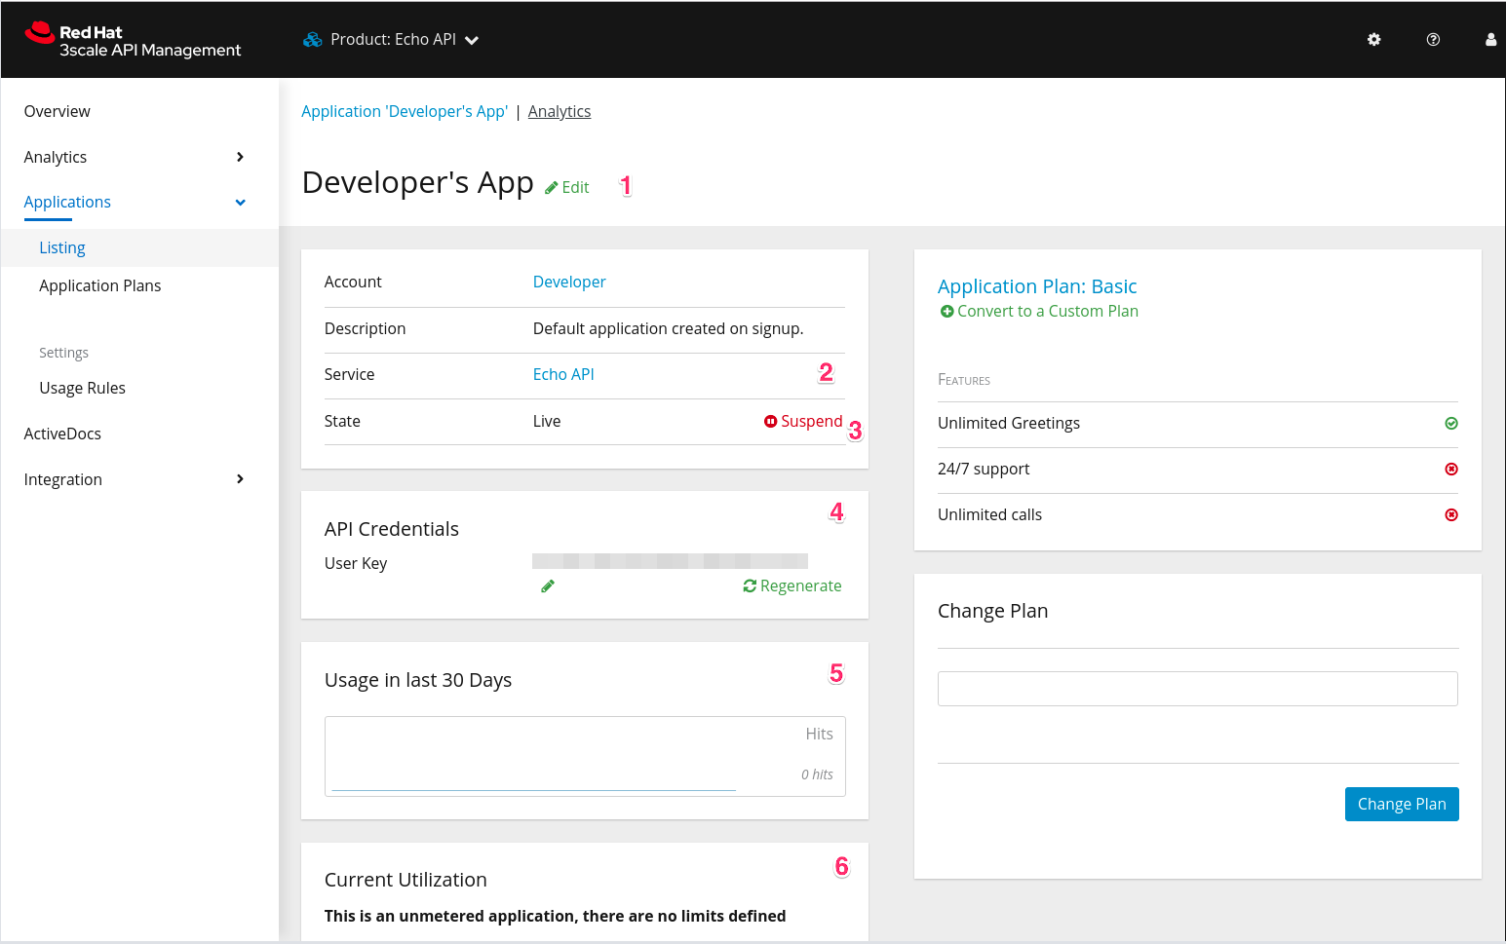Image resolution: width=1506 pixels, height=944 pixels.
Task: Click the 'Live' state value
Action: [x=547, y=421]
